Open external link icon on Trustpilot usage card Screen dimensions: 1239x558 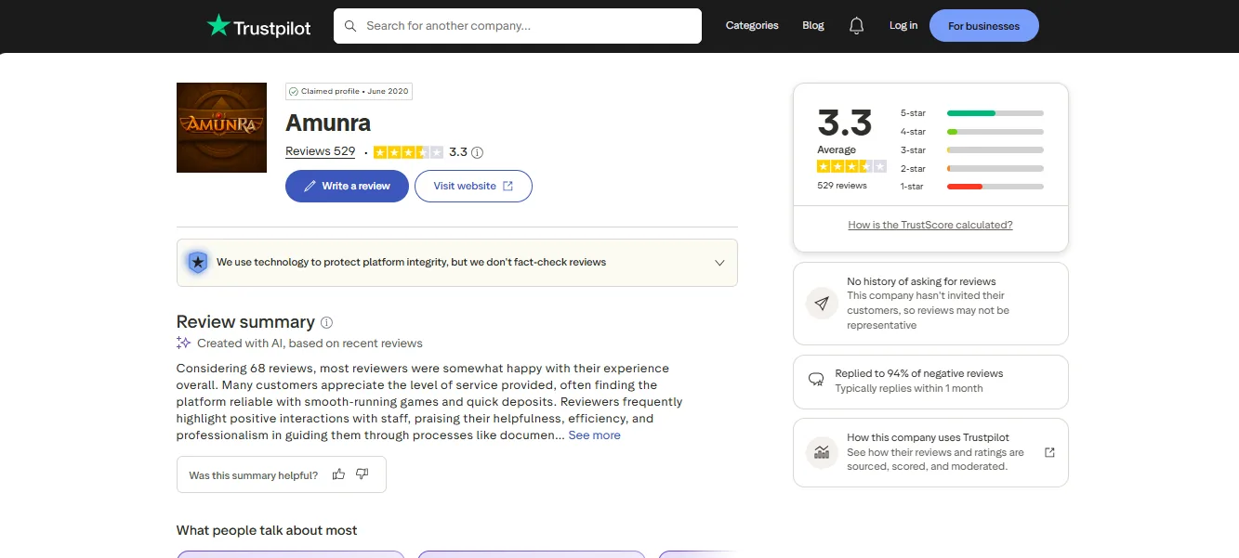click(1049, 452)
